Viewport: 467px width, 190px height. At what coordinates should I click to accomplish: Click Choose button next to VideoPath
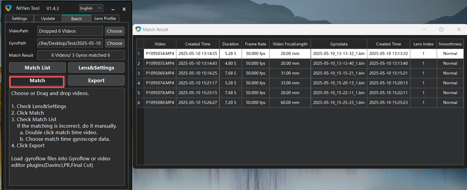[x=115, y=31]
